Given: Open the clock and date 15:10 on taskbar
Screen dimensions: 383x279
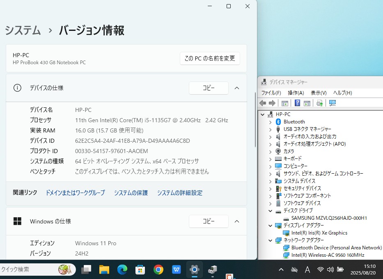Looking at the screenshot, I should [x=363, y=270].
